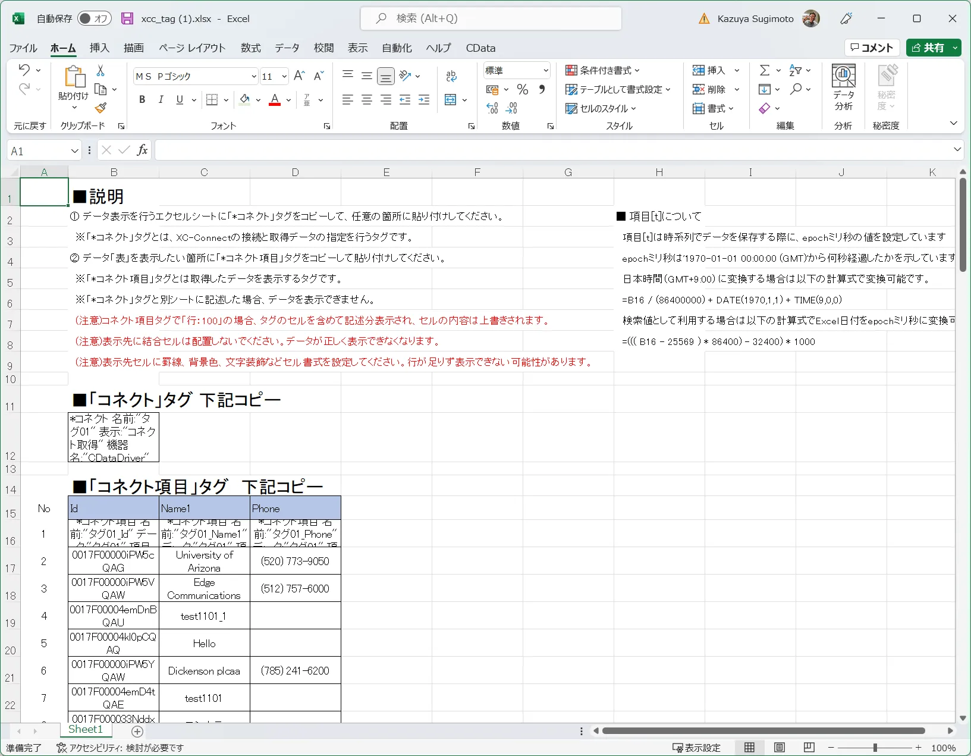Screen dimensions: 971x756
Task: Open the 挿入 (Insert) ribbon tab
Action: coord(99,48)
